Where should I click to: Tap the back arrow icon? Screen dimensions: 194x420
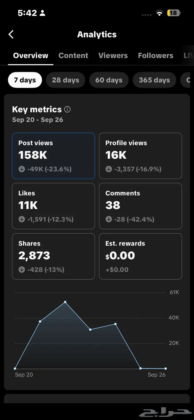pyautogui.click(x=11, y=34)
